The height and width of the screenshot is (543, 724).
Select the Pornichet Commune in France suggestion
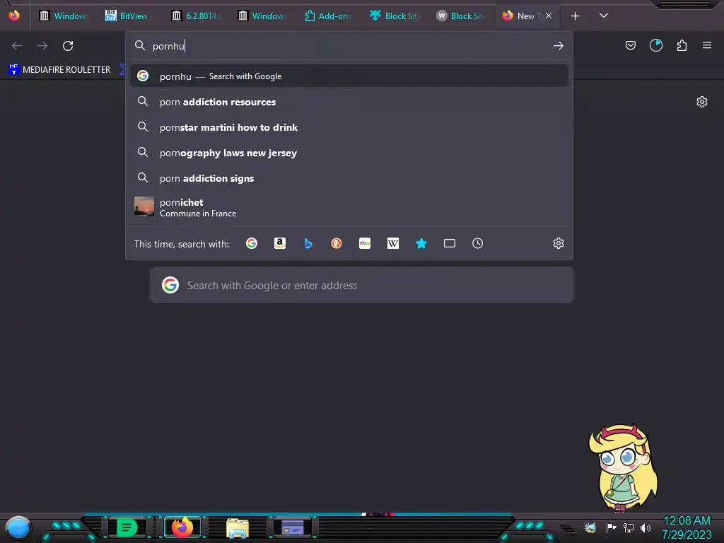349,207
